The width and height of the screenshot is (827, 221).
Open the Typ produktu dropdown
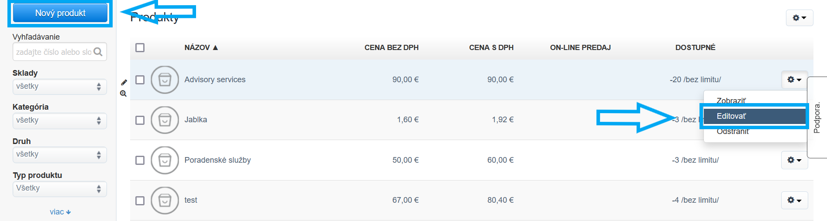point(59,188)
